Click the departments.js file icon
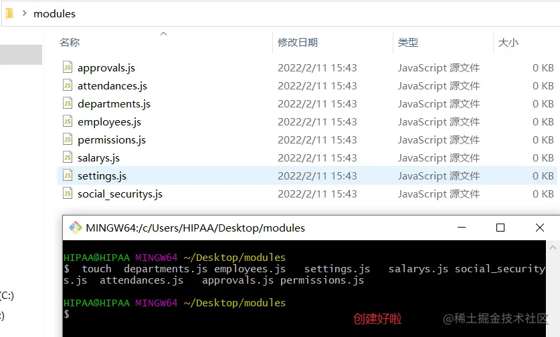The image size is (560, 337). pos(68,103)
